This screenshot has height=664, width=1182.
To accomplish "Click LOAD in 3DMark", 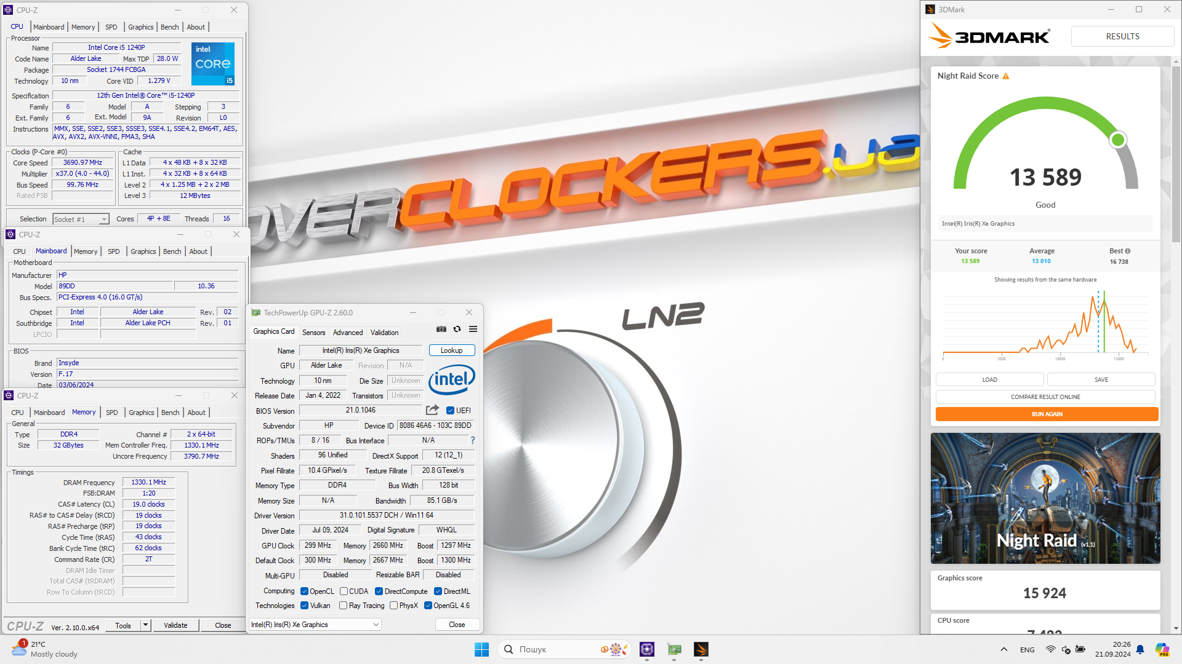I will (x=989, y=379).
